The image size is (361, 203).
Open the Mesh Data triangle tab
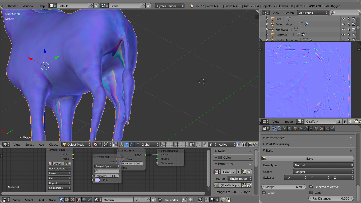(311, 128)
